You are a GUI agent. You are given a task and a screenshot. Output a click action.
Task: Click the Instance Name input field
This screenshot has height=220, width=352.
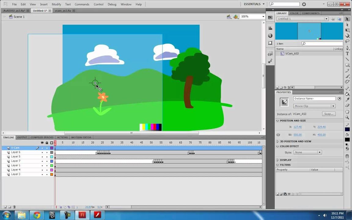314,99
